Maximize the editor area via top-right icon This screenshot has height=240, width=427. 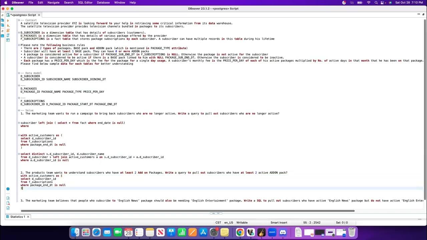point(424,14)
